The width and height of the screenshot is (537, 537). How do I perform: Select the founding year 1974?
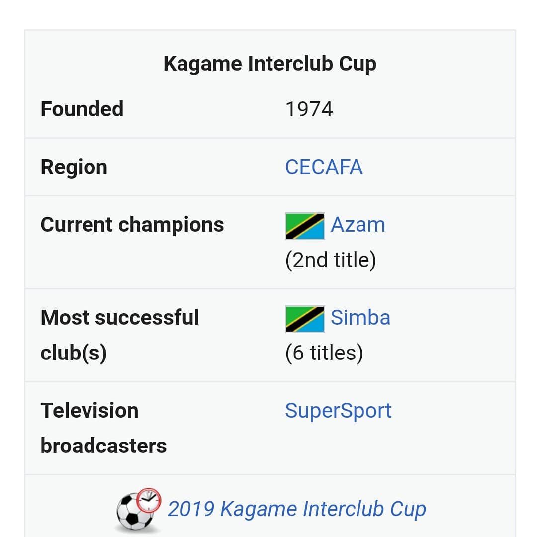pos(309,109)
